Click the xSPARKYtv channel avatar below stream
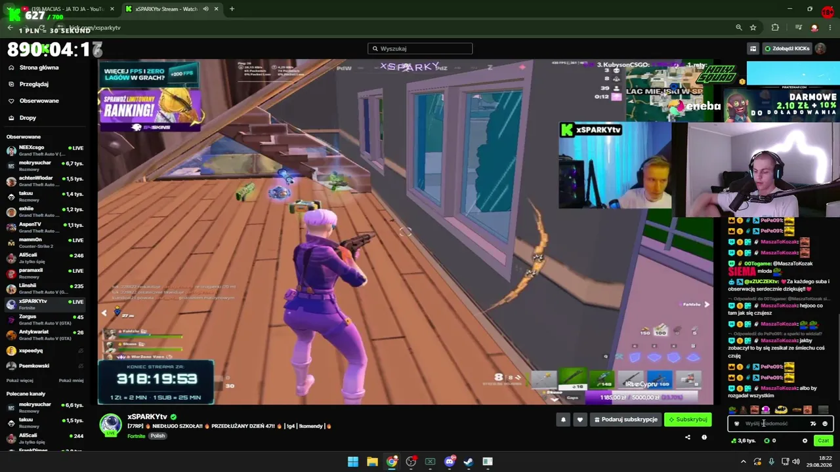The height and width of the screenshot is (472, 840). tap(111, 425)
